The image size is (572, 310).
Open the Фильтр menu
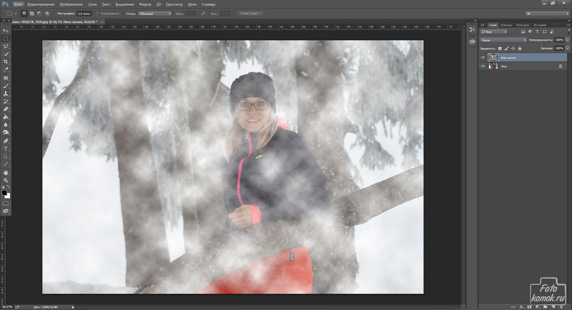tap(145, 4)
